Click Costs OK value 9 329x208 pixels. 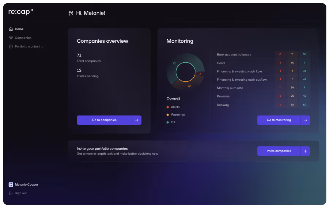tap(305, 63)
